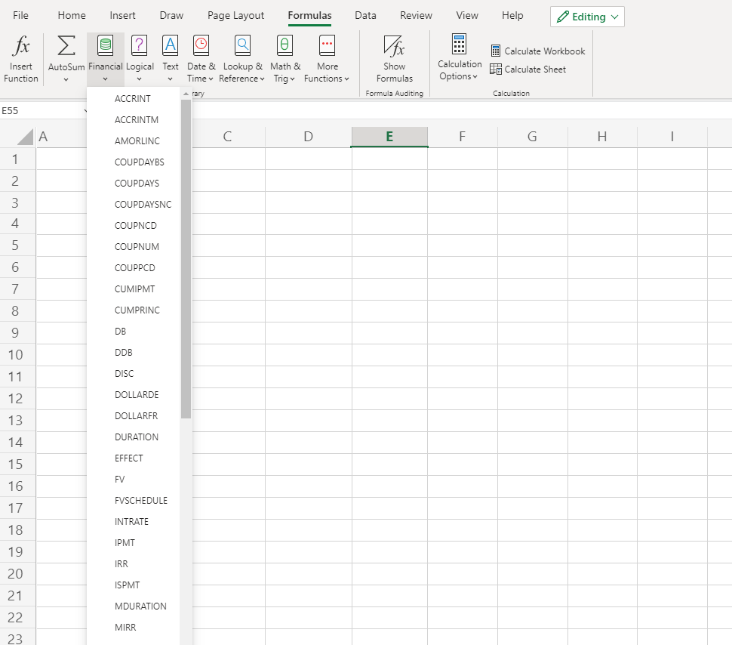This screenshot has height=645, width=732.
Task: Switch to the Draw tab
Action: coord(171,15)
